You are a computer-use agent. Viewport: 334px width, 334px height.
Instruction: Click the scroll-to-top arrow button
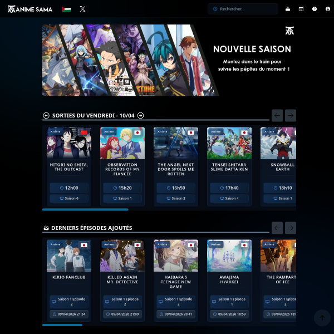[322, 318]
